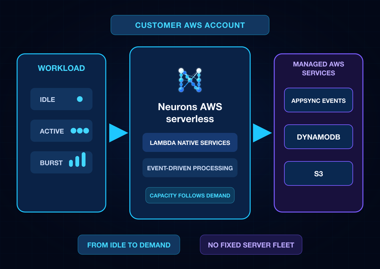This screenshot has height=269, width=380.
Task: Select the Idle workload state
Action: 61,99
